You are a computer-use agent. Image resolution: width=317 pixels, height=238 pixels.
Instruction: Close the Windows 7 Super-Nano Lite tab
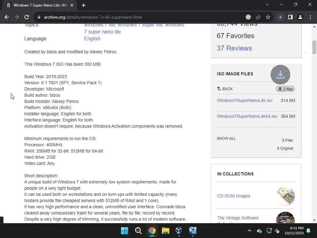(x=72, y=5)
